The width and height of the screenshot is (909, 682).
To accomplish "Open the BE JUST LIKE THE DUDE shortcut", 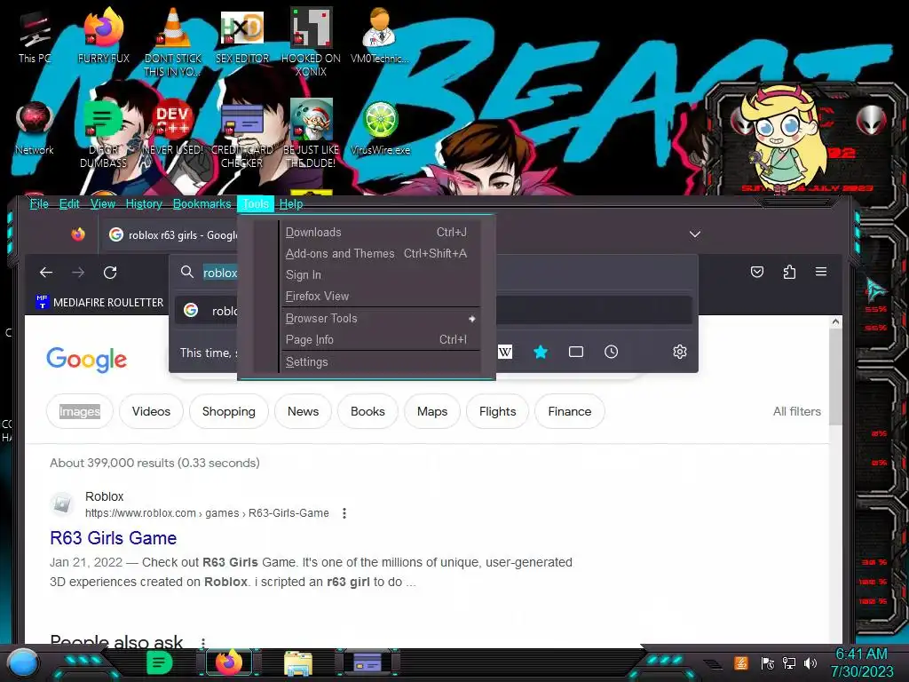I will tap(311, 133).
